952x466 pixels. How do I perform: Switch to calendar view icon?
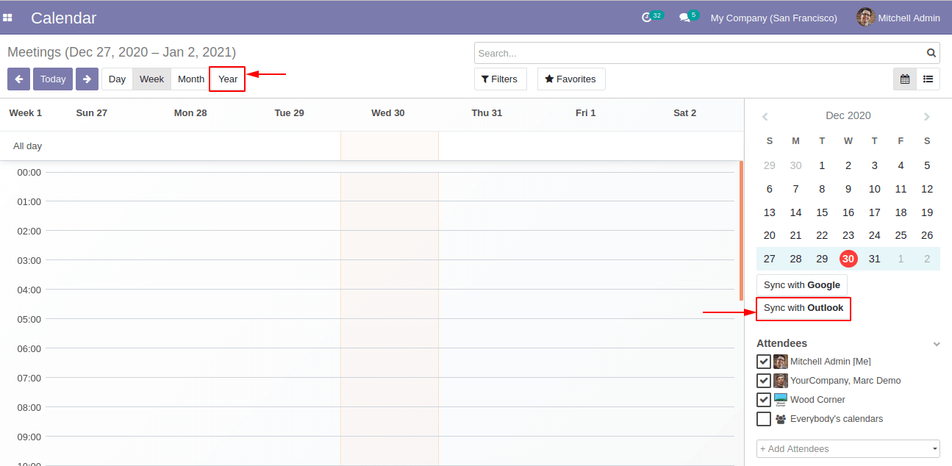coord(905,79)
